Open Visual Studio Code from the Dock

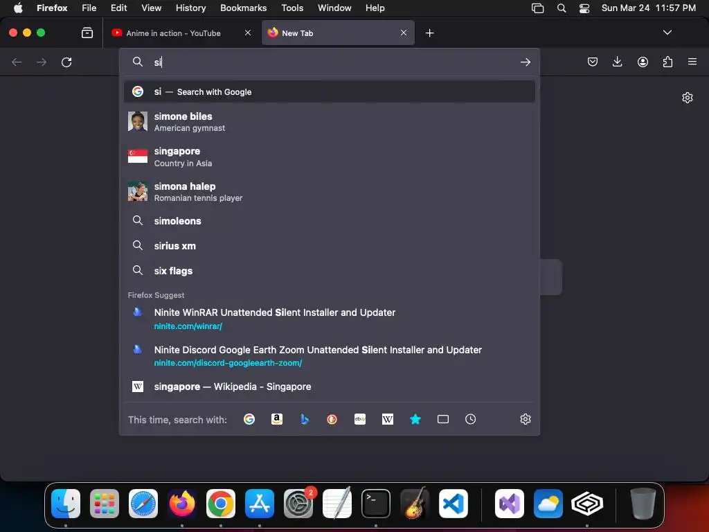pos(453,504)
